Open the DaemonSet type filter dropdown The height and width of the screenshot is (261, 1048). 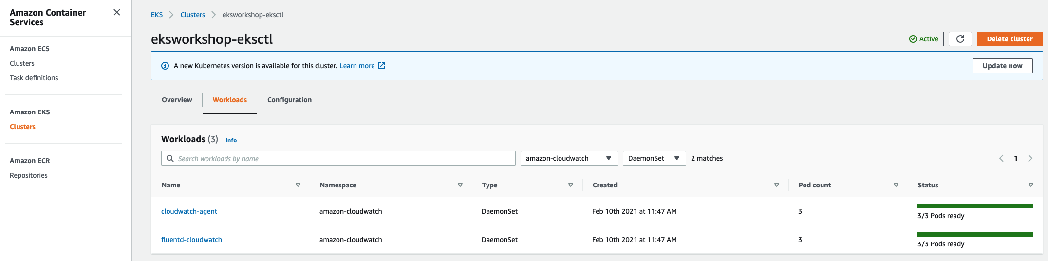655,158
